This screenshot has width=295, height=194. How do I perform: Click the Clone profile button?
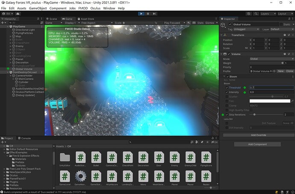289,71
